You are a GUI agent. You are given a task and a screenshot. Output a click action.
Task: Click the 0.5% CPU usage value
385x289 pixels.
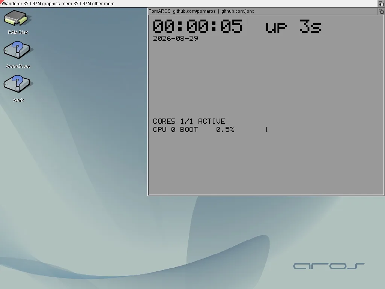225,129
